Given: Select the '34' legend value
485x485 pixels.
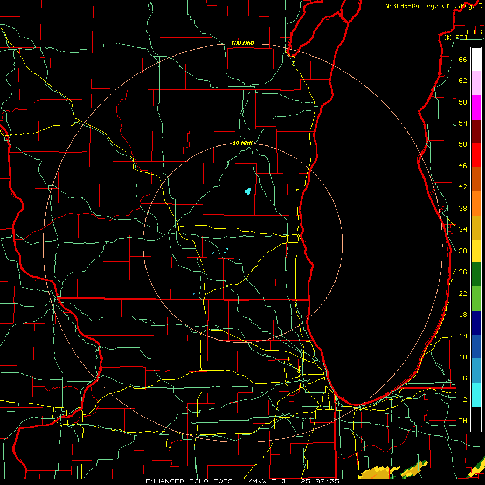Looking at the screenshot, I should click(x=463, y=229).
